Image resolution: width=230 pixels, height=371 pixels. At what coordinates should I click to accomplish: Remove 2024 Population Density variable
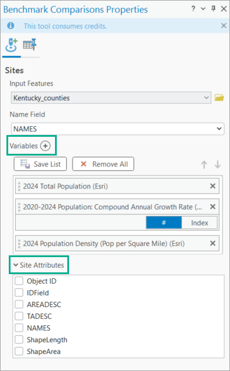click(212, 243)
